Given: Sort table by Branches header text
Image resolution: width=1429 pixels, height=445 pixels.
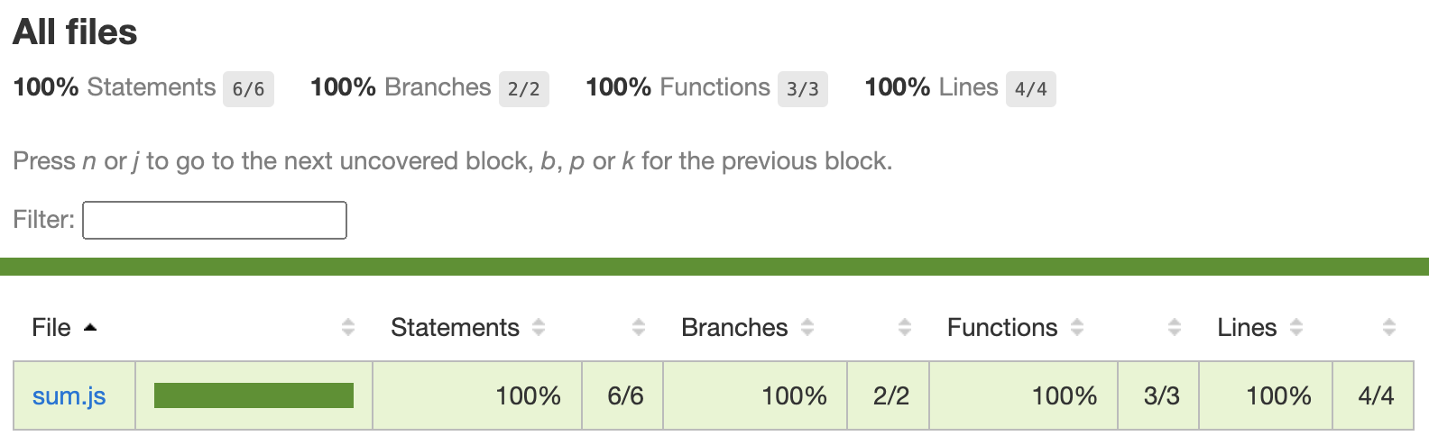Looking at the screenshot, I should (x=734, y=328).
